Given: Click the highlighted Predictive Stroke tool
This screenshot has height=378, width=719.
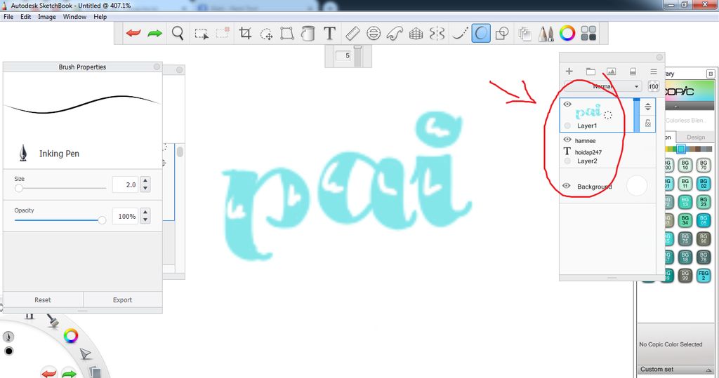Looking at the screenshot, I should (x=481, y=34).
